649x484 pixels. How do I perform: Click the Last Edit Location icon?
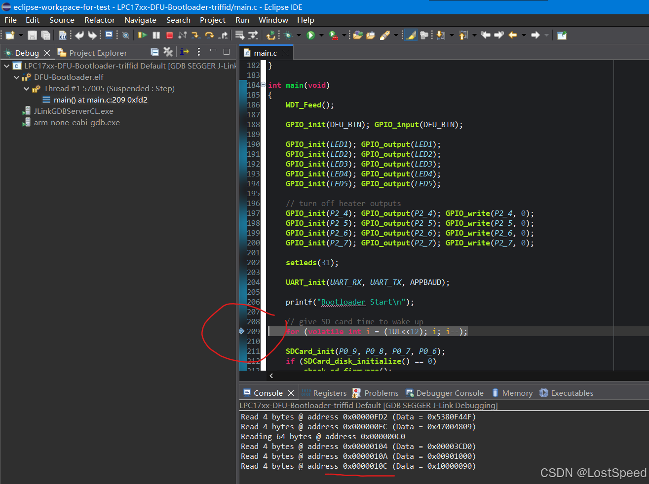(x=486, y=35)
